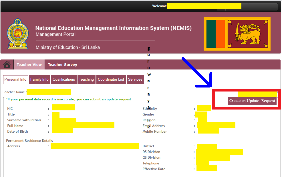This screenshot has height=177, width=282.
Task: Click the Create an Update Request button
Action: [252, 101]
